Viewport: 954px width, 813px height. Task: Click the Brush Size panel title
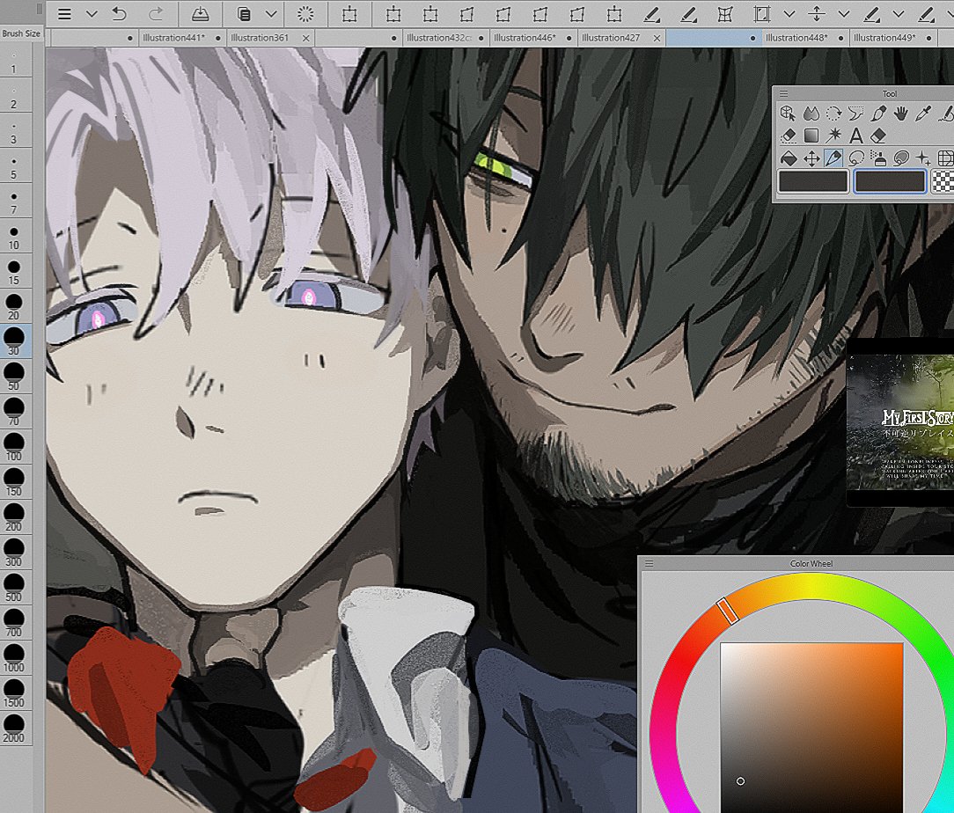coord(21,34)
